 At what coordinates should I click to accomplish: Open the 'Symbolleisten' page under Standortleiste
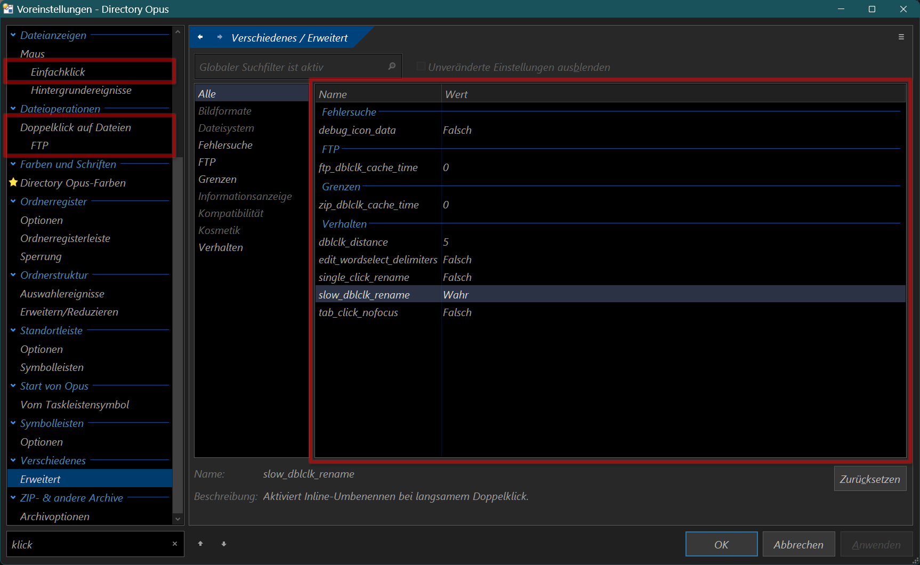[90, 367]
